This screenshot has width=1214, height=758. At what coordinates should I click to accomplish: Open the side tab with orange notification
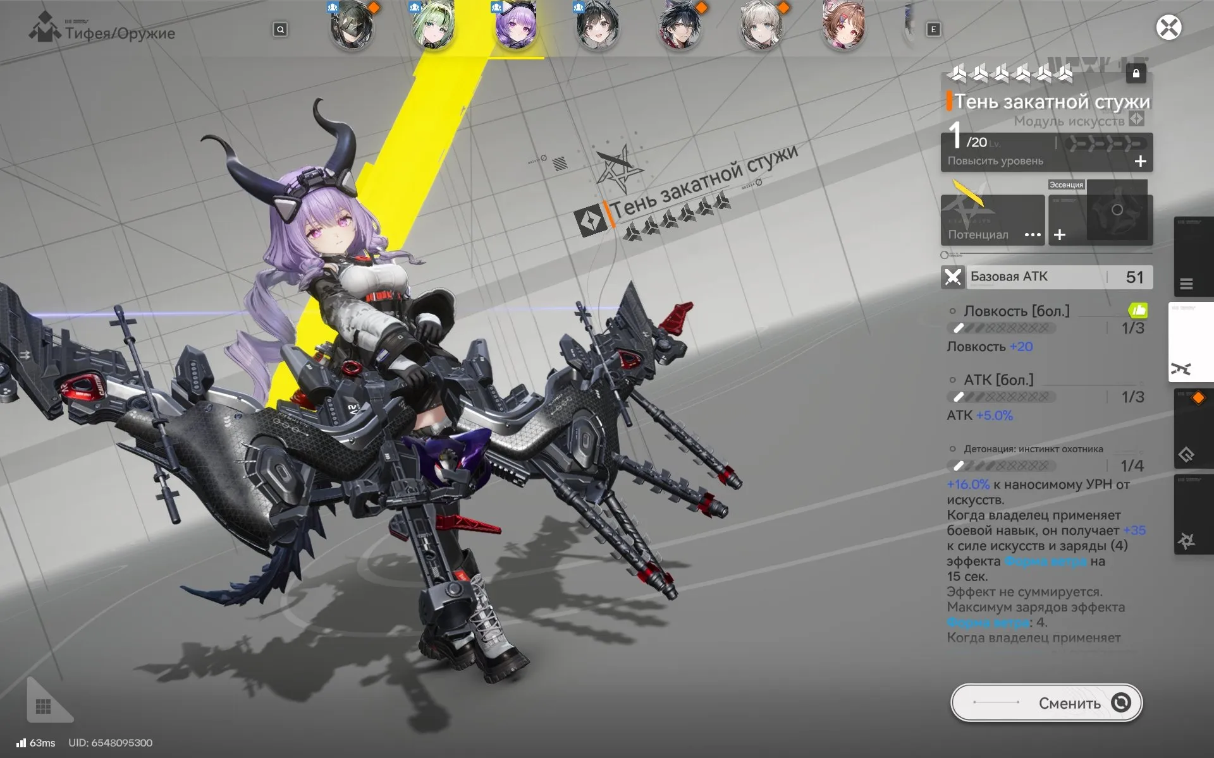[x=1193, y=428]
